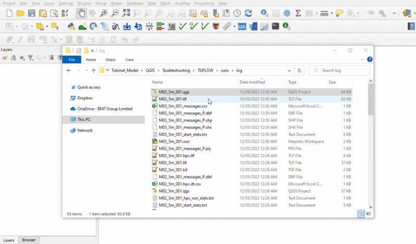Open the Python console icon in toolbar
Screen dimensions: 416x244
(72, 26)
